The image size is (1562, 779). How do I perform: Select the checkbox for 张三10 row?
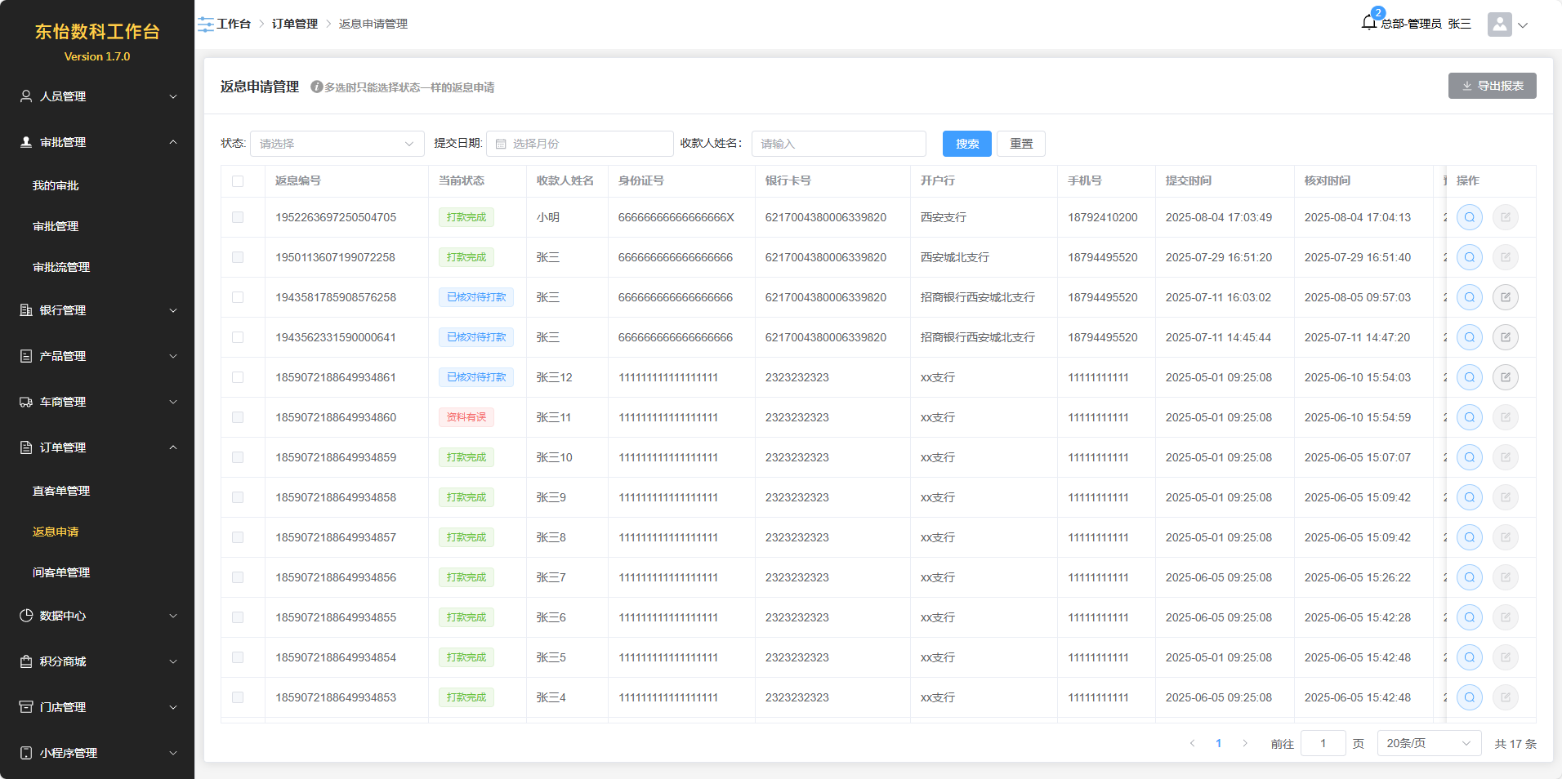[238, 457]
